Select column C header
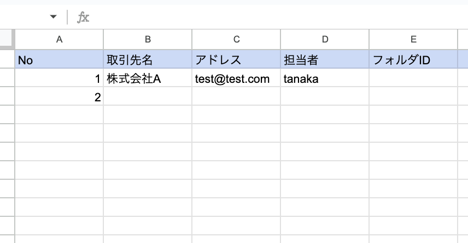468x243 pixels. (x=236, y=39)
